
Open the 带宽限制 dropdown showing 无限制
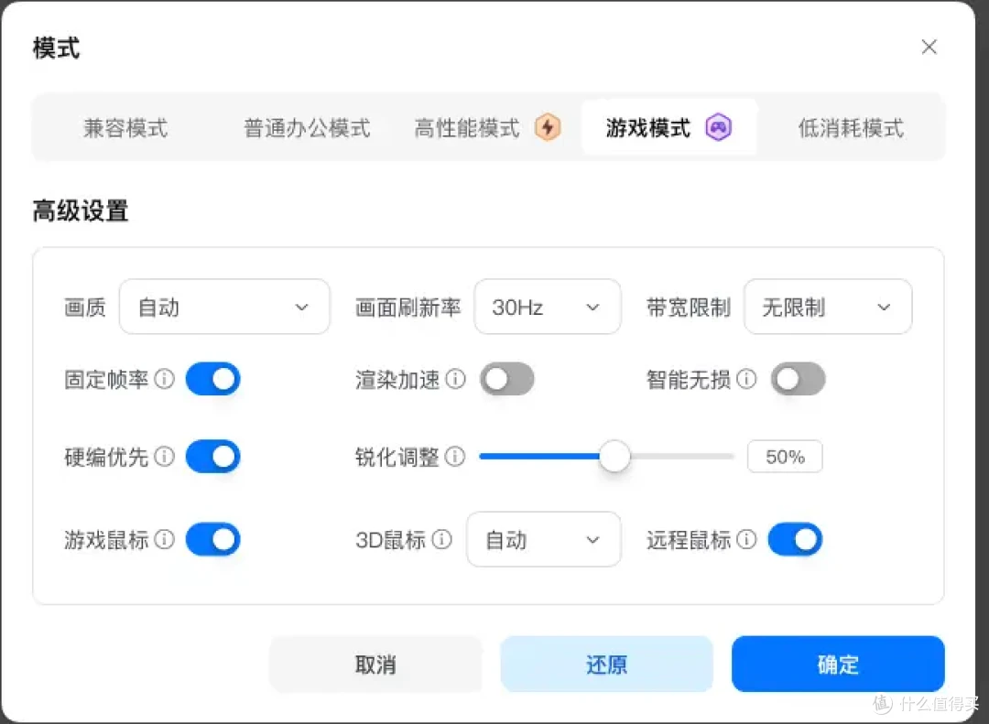click(x=828, y=307)
